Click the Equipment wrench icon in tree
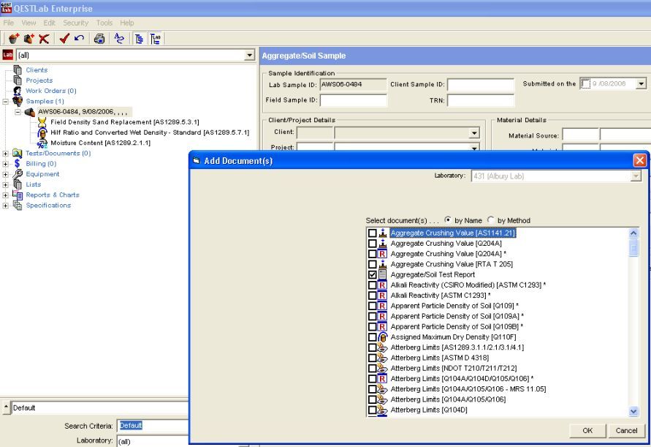This screenshot has width=651, height=447. (x=18, y=174)
